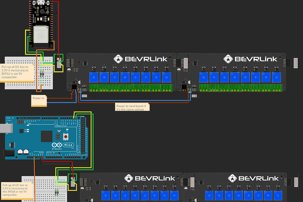Click the green terminal block on top-left board
Image resolution: width=303 pixels, height=202 pixels.
pos(130,88)
